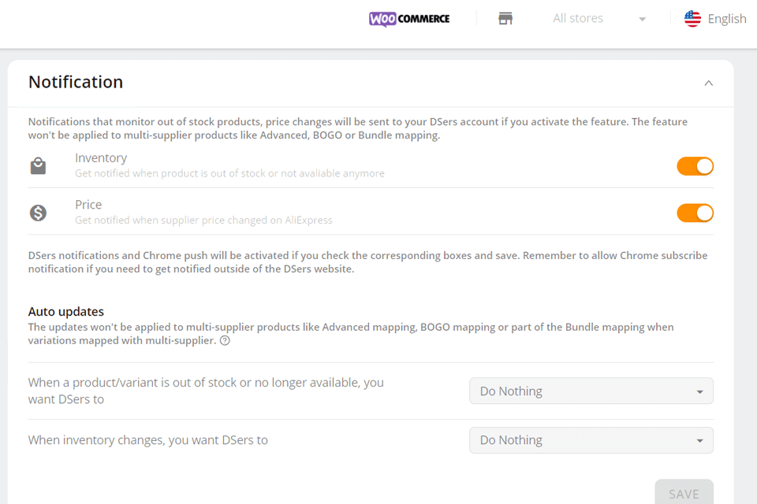
Task: Click the Inventory setting label
Action: point(101,158)
